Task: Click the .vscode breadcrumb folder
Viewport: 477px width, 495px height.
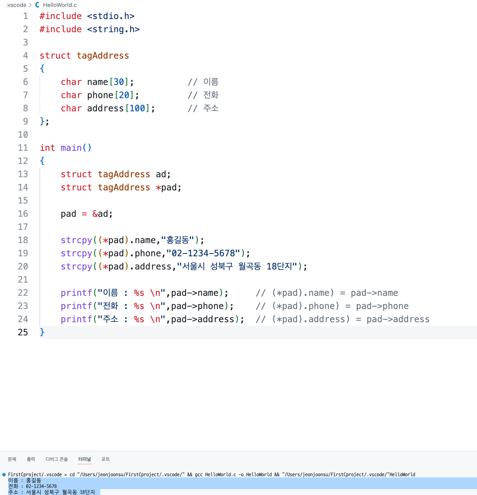Action: tap(16, 5)
